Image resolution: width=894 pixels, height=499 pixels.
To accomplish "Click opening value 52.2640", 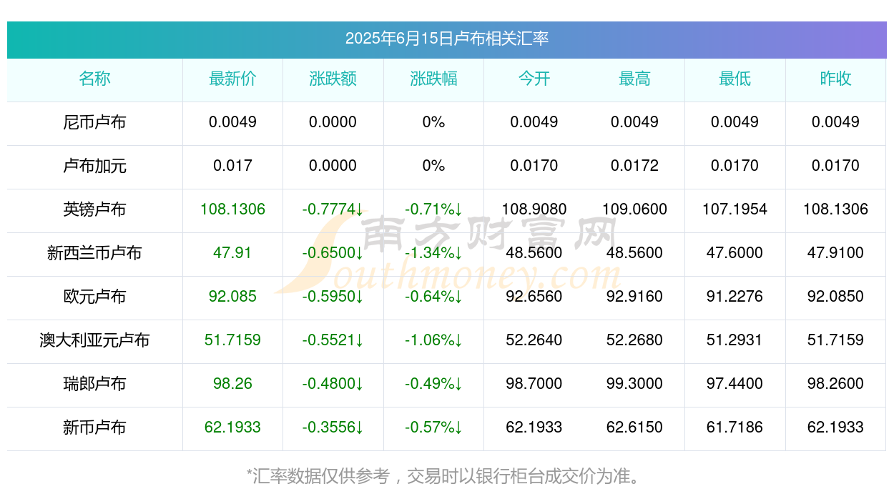I will (534, 340).
